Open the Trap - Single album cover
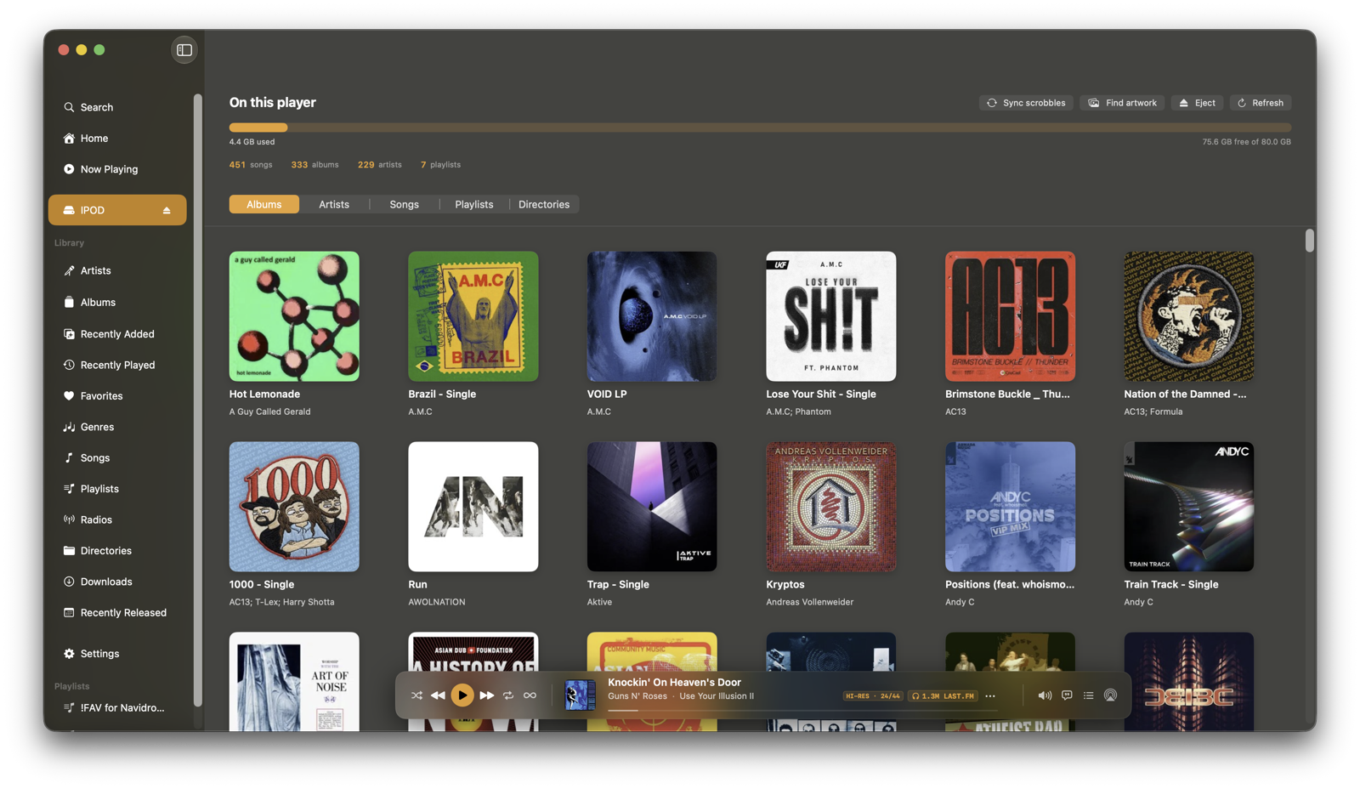Viewport: 1360px width, 789px height. [x=652, y=507]
